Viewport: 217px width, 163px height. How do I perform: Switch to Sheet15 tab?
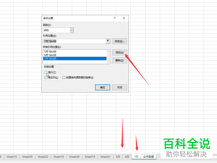pos(12,157)
